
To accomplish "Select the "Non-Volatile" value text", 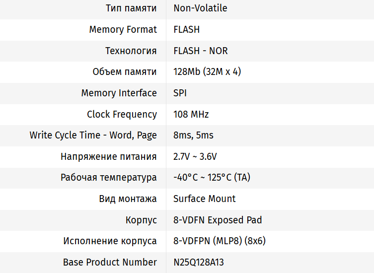I will pyautogui.click(x=200, y=8).
